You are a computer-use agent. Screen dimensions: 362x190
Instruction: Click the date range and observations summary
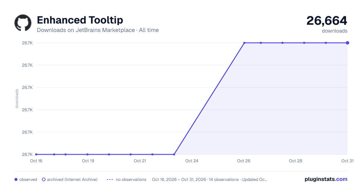(210, 179)
